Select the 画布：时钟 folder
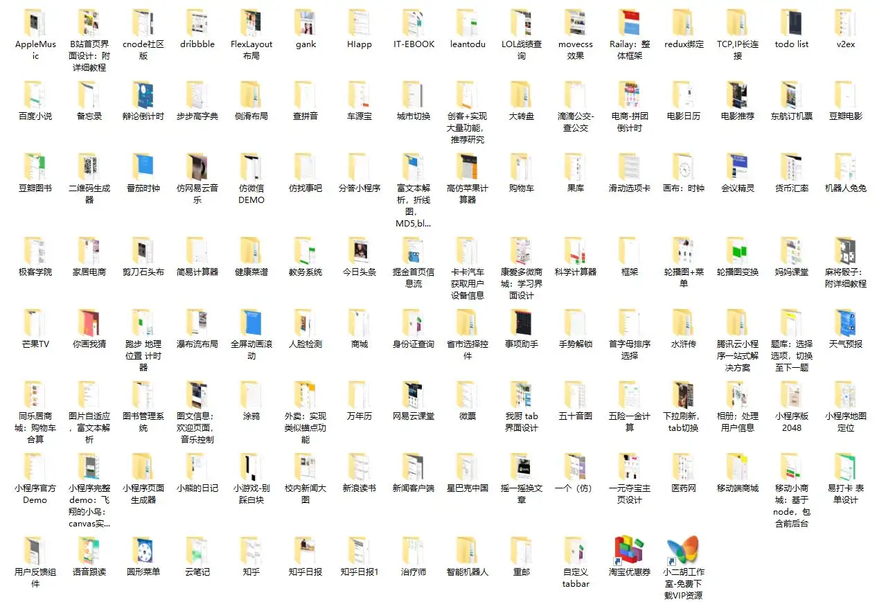The image size is (877, 602). 684,166
